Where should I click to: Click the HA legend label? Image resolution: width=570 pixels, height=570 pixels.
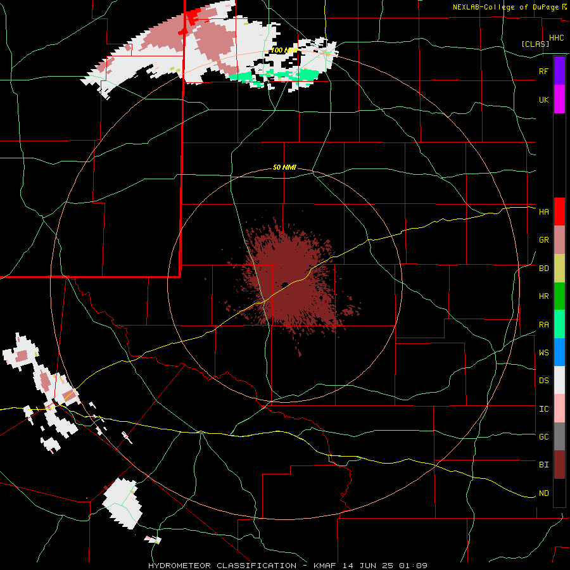click(x=543, y=212)
